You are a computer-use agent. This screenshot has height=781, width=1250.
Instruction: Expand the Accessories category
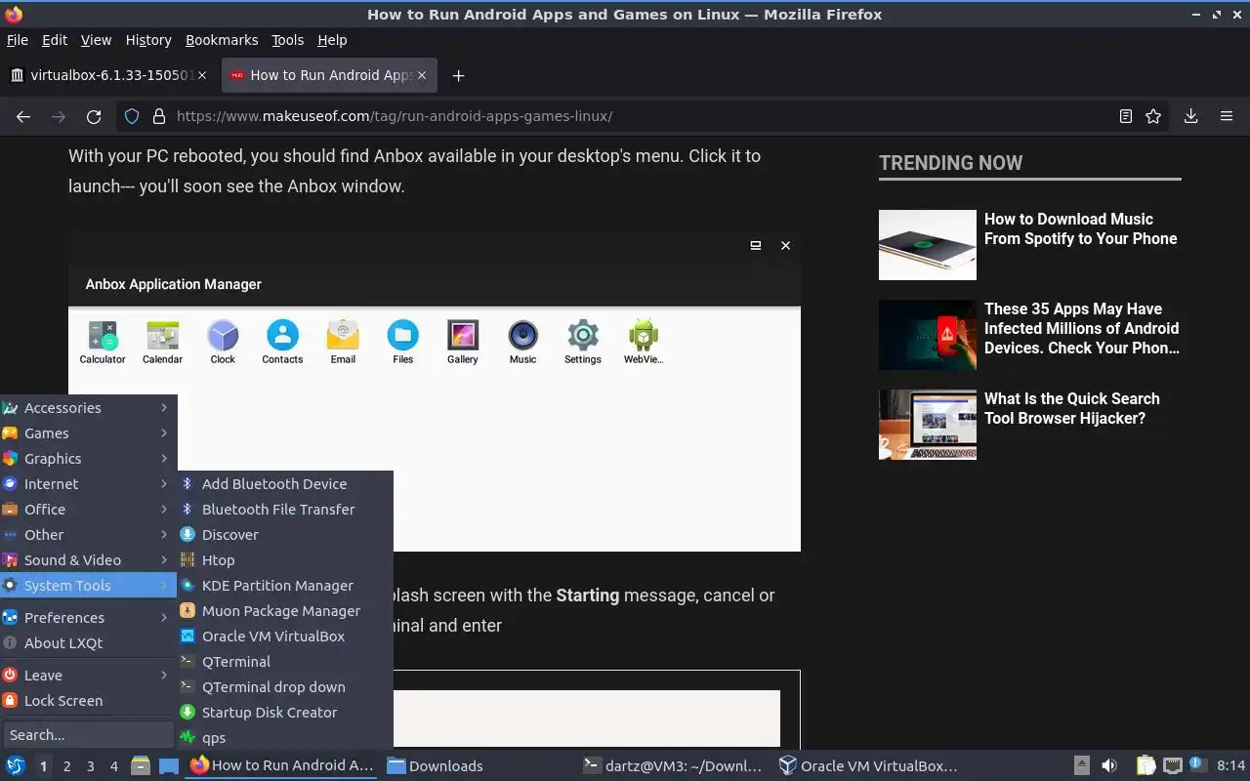point(88,408)
